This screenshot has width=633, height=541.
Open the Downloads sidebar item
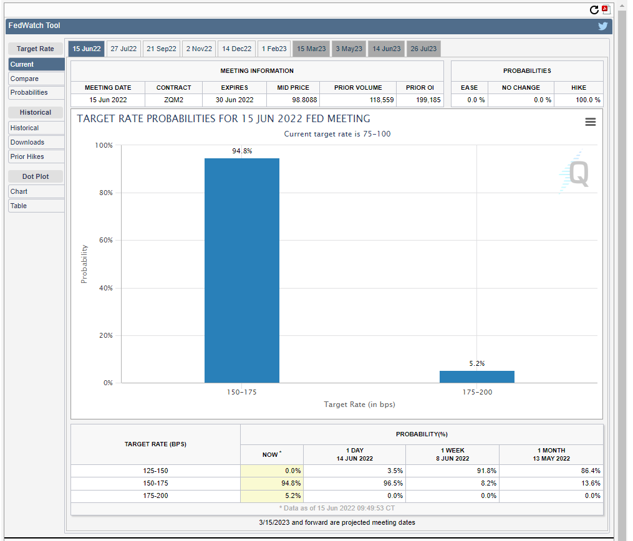[36, 142]
